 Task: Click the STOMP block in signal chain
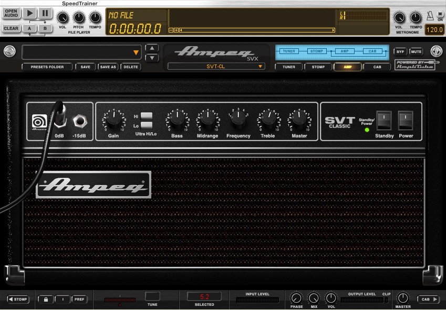click(x=317, y=51)
